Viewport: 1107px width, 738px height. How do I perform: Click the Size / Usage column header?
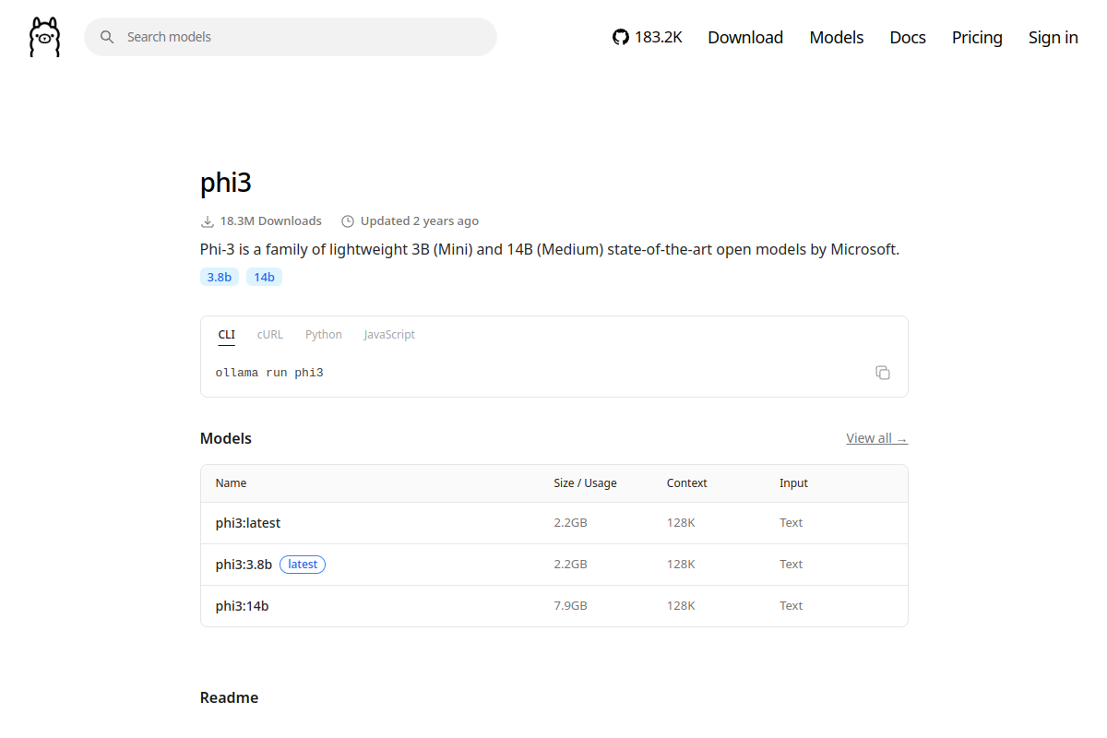point(585,483)
